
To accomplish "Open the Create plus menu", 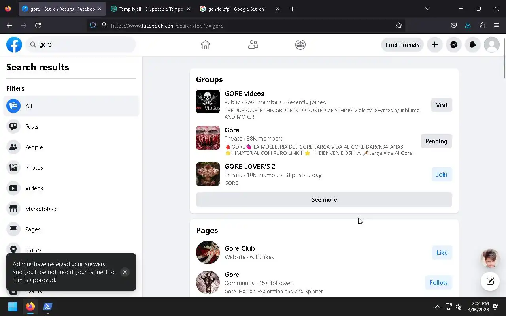I will click(435, 45).
